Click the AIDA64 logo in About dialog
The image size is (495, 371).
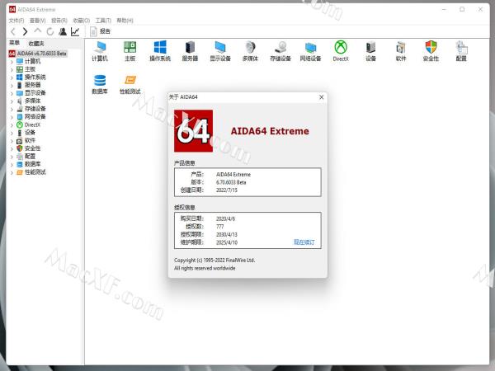click(x=193, y=130)
